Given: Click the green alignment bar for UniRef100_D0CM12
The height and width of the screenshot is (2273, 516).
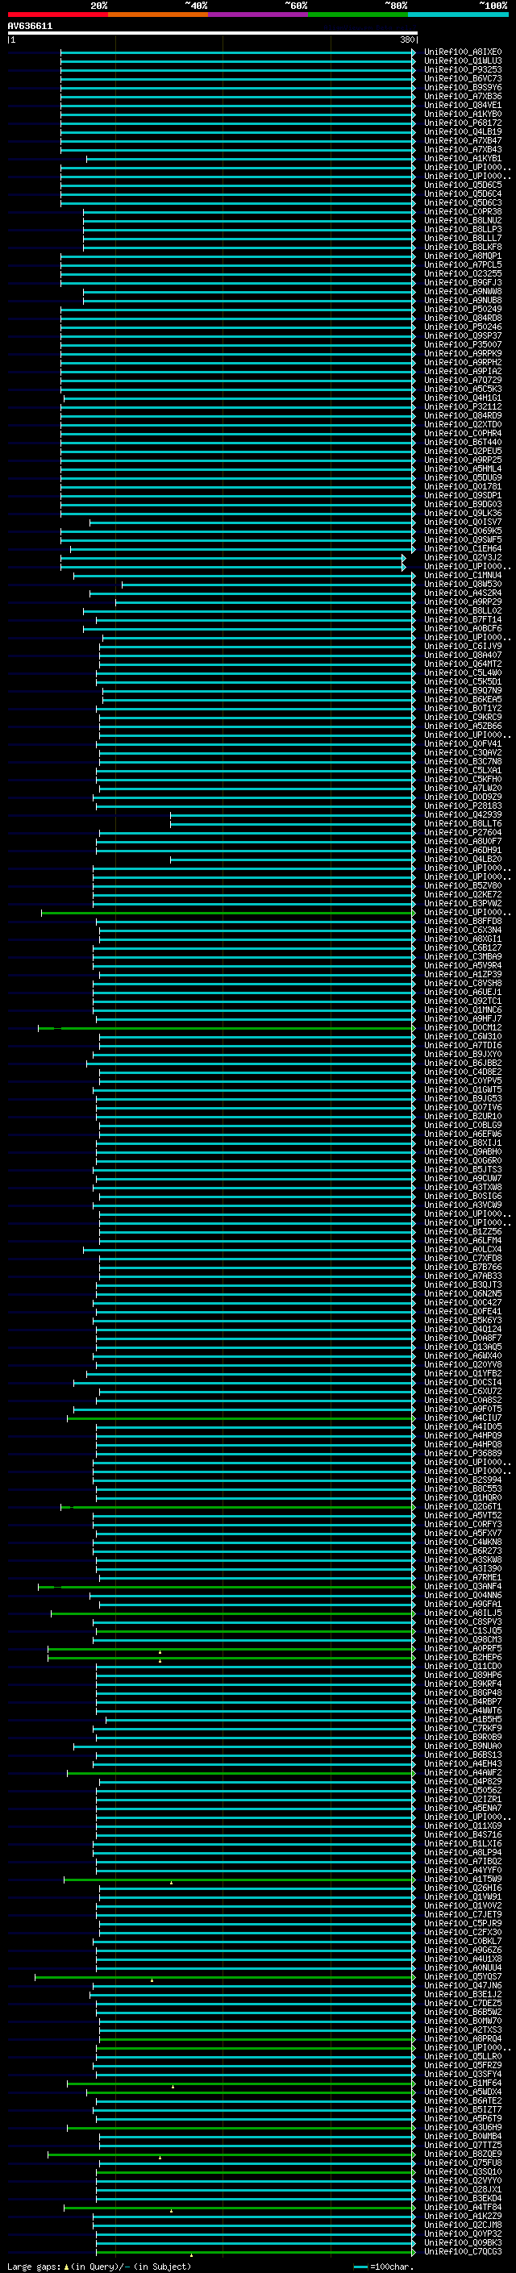Looking at the screenshot, I should pyautogui.click(x=227, y=1028).
